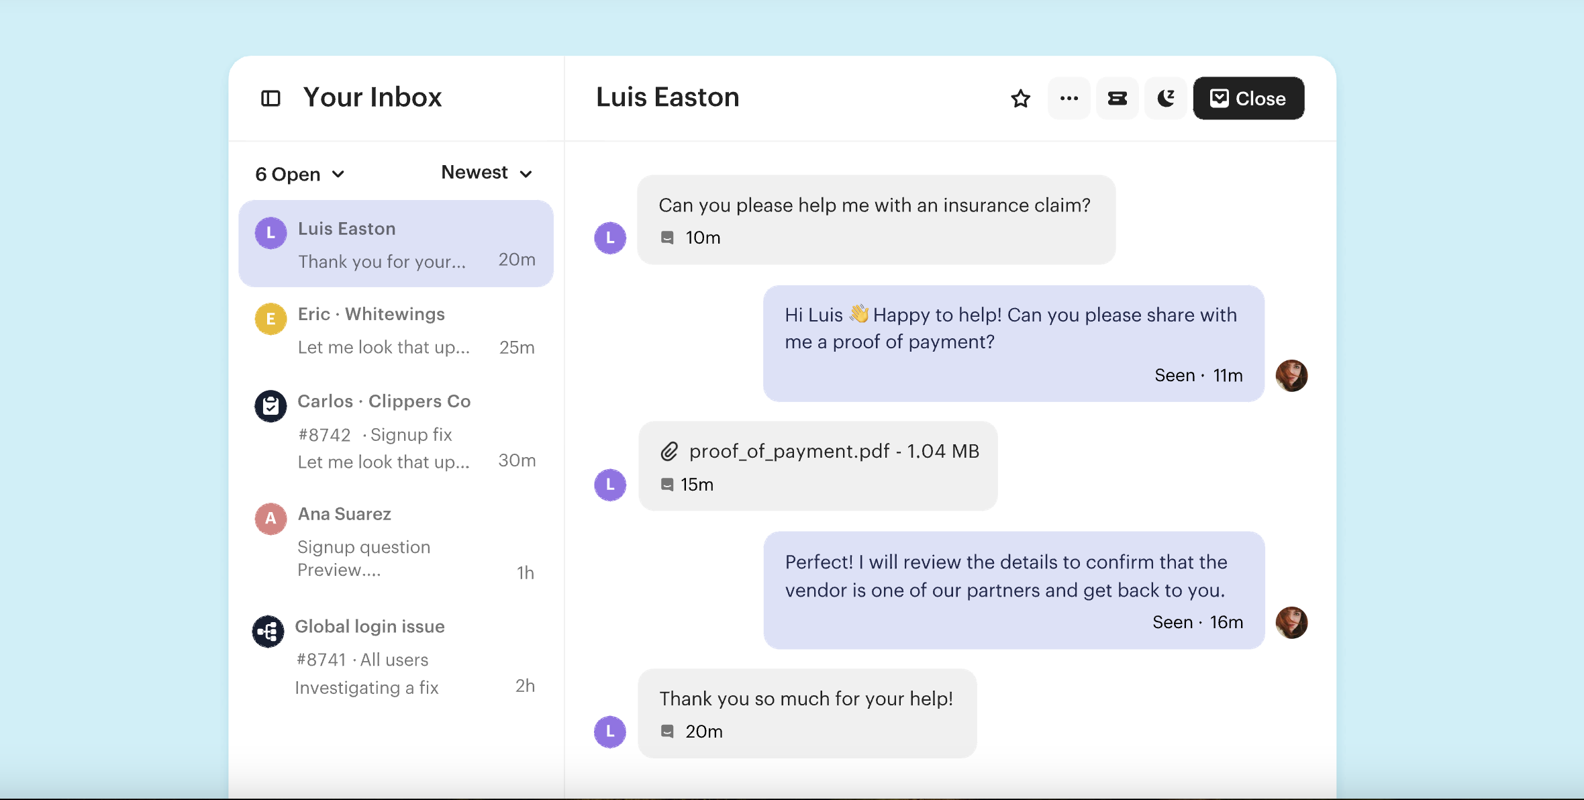1584x800 pixels.
Task: Click Global login issue tracker icon
Action: click(268, 632)
